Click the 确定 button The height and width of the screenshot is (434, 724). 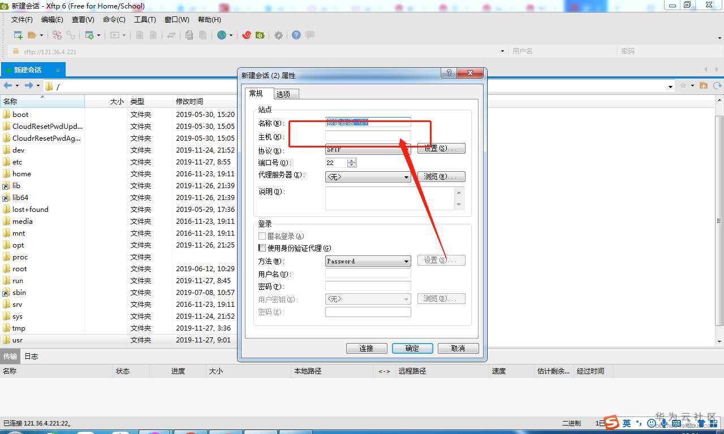(412, 348)
